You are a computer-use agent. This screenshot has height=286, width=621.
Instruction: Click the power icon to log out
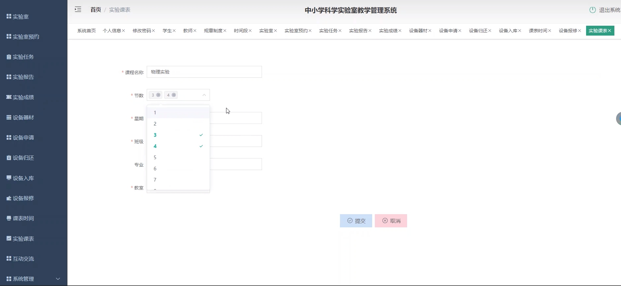[592, 10]
